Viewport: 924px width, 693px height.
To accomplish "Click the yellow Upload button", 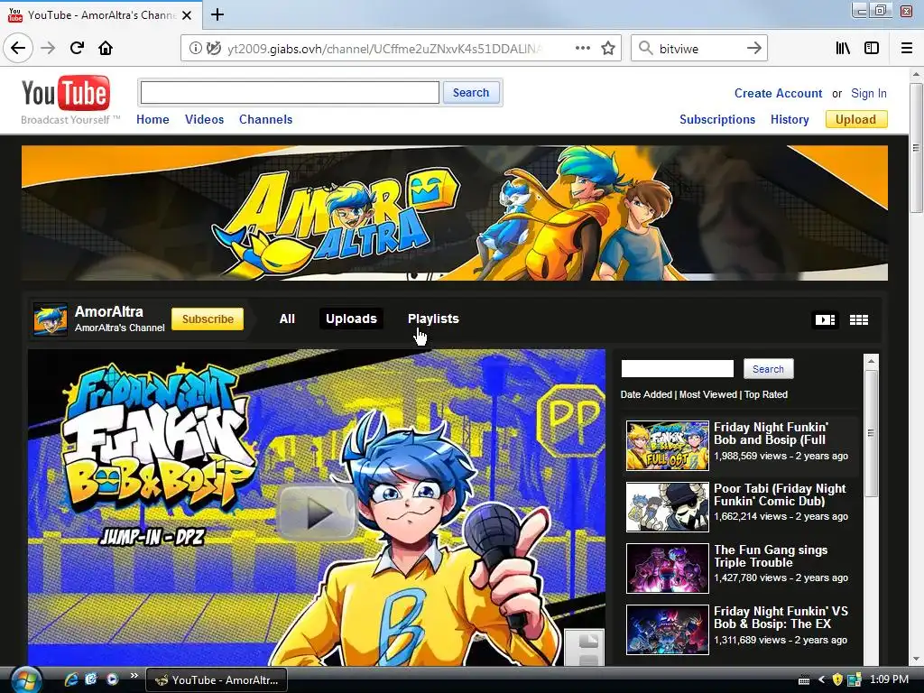I will tap(855, 119).
